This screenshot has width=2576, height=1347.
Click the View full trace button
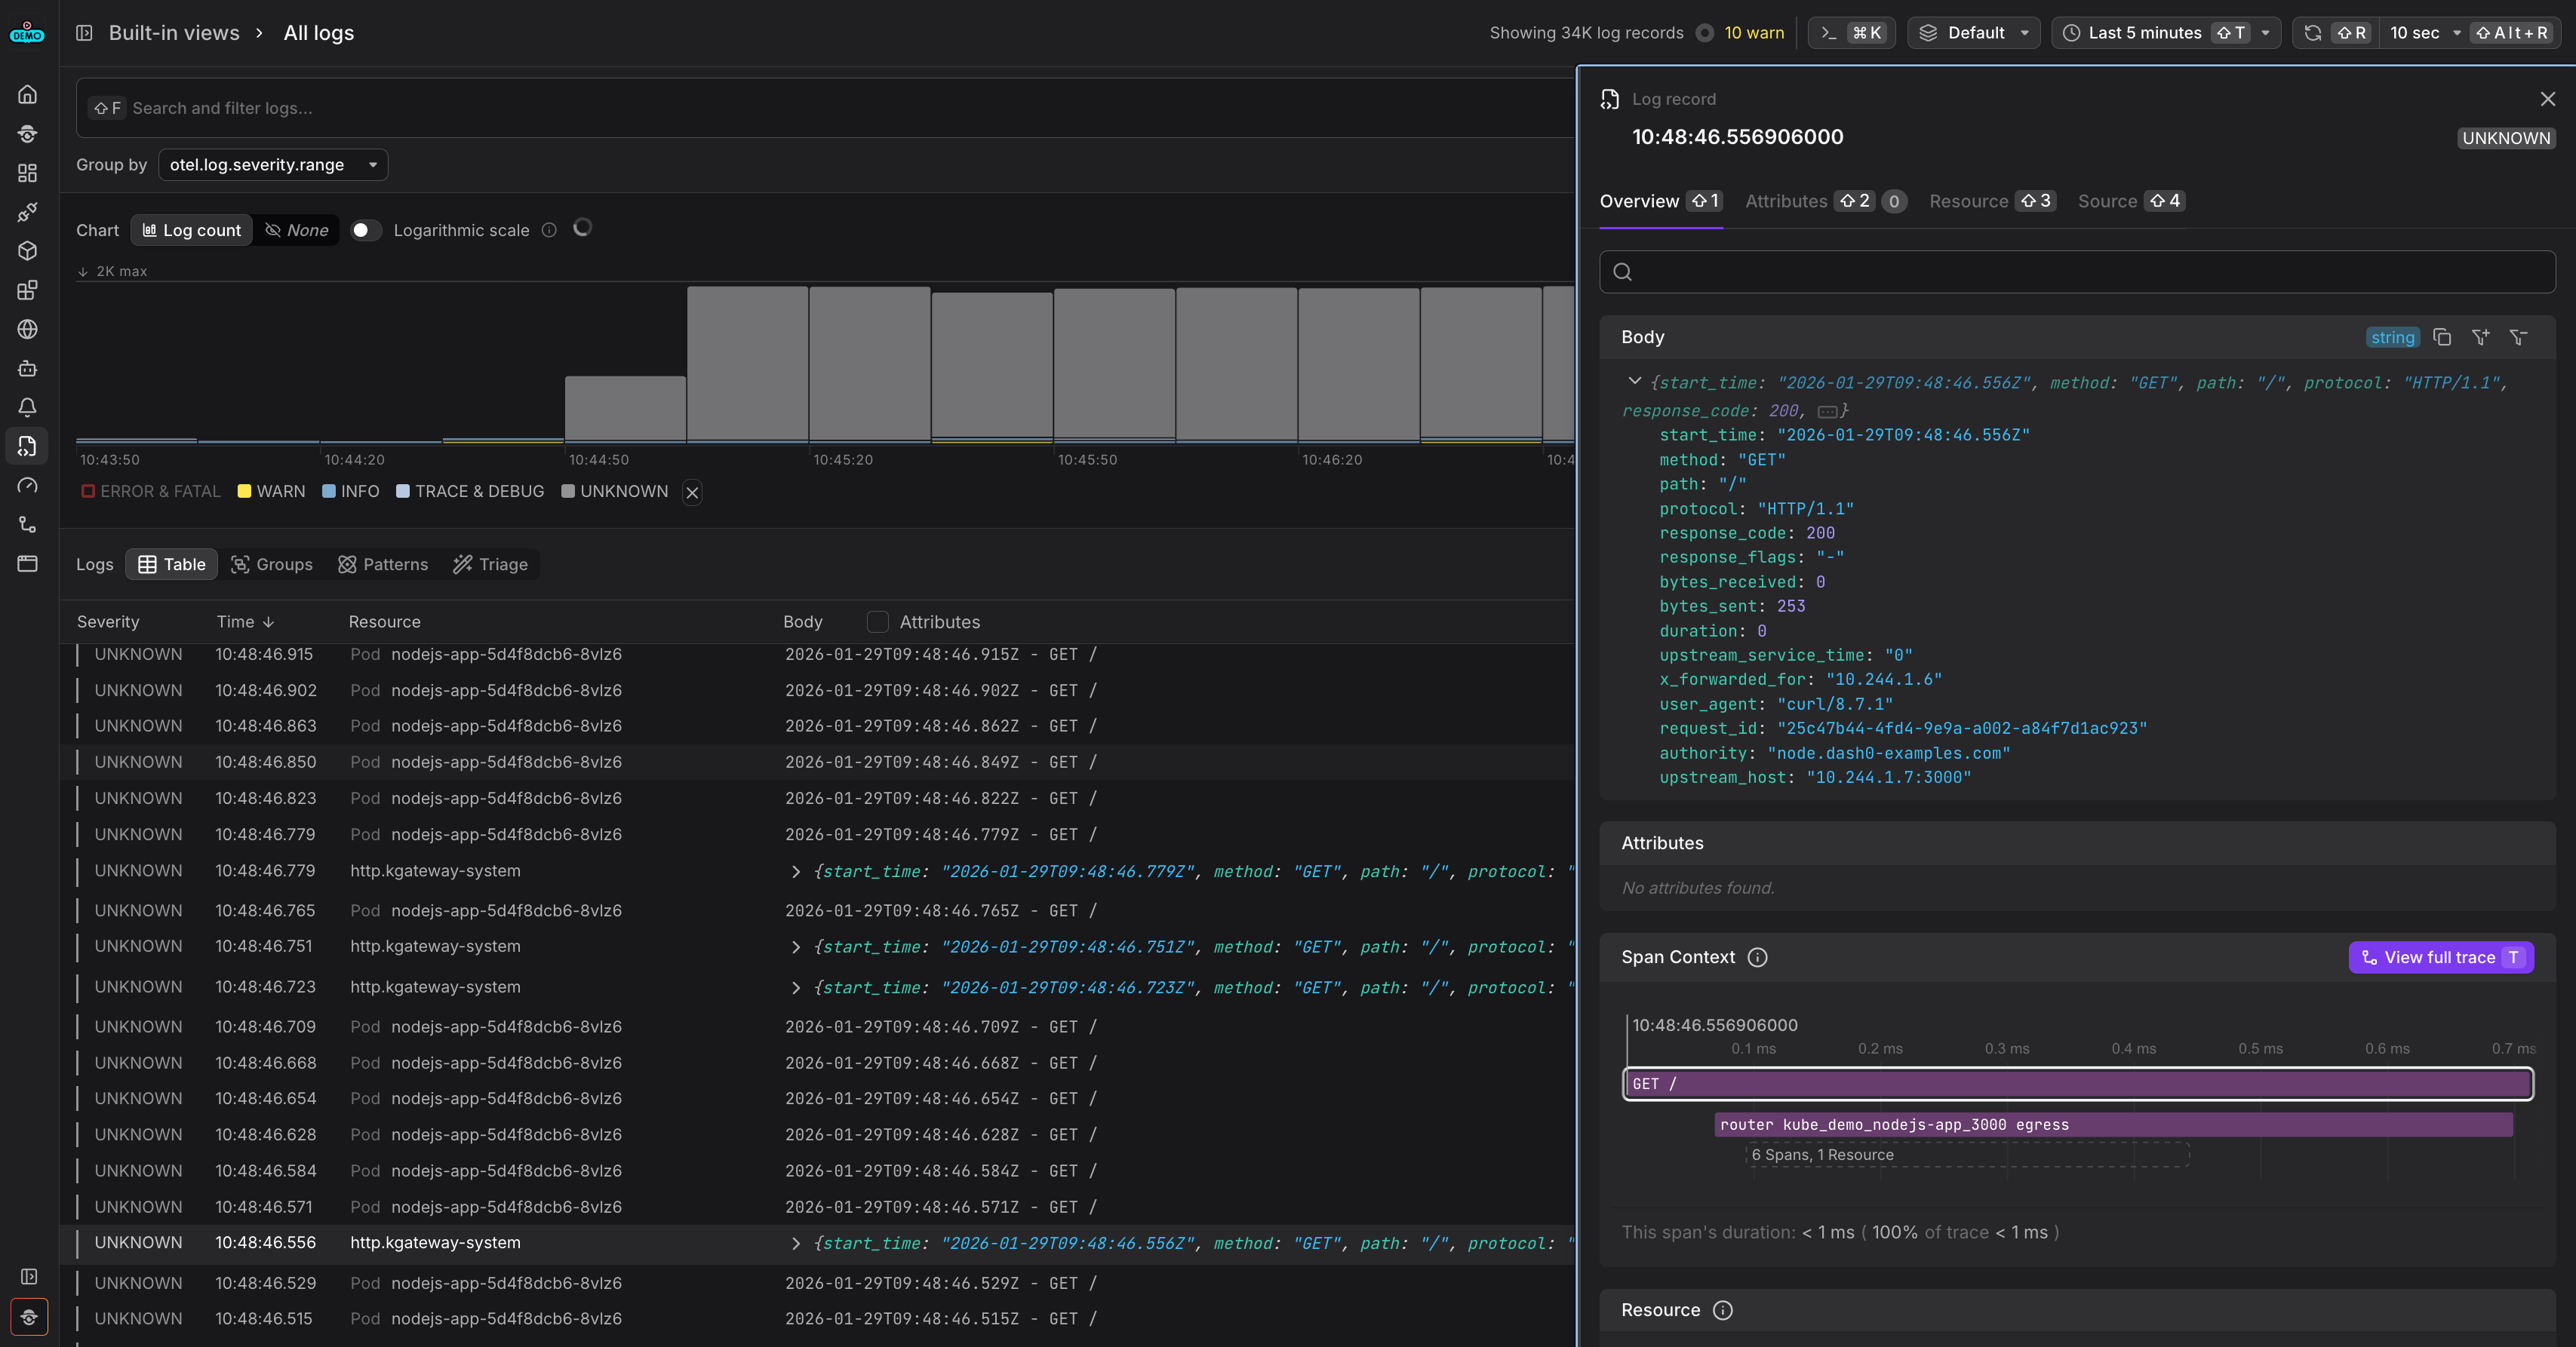click(2439, 957)
